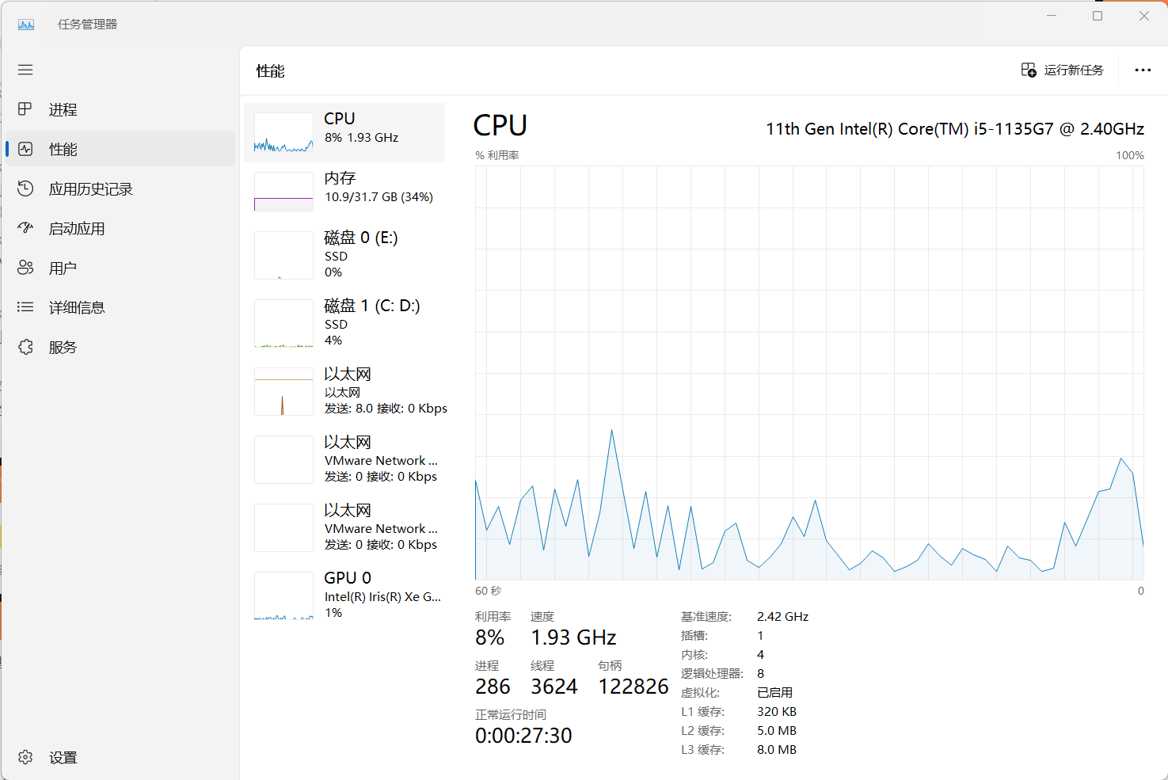Screen dimensions: 1168x780
Task: Click the Task Manager app icon in title bar
Action: [x=26, y=25]
